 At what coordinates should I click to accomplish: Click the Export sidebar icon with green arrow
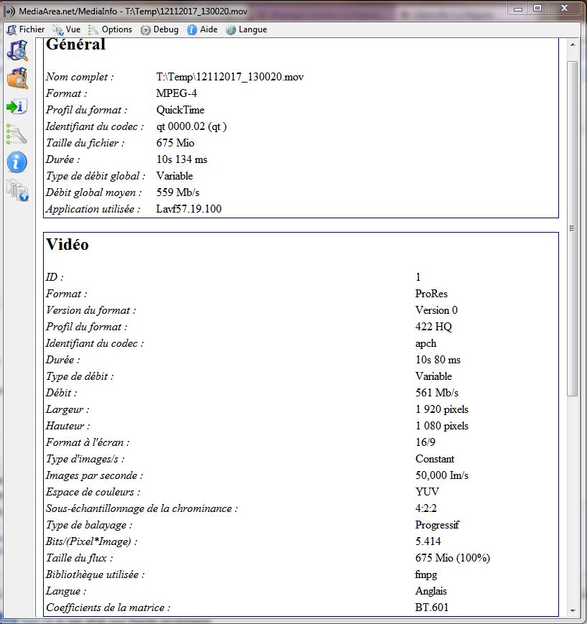[17, 106]
